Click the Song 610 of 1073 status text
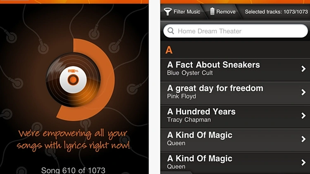 (73, 170)
